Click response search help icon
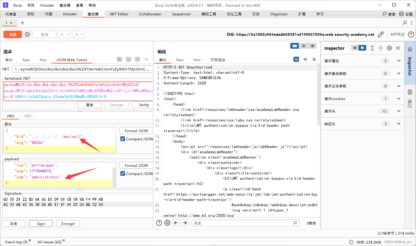 (159, 223)
